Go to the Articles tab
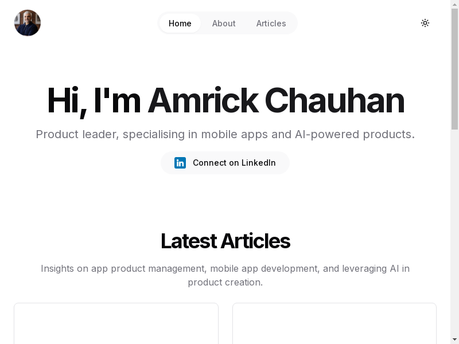Screen dimensions: 459x344 [271, 24]
